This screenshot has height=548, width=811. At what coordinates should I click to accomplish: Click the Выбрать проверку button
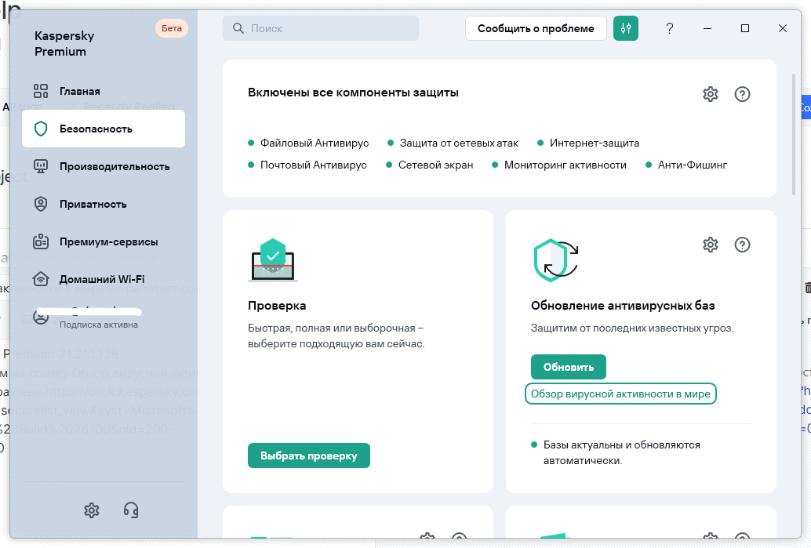click(x=309, y=455)
